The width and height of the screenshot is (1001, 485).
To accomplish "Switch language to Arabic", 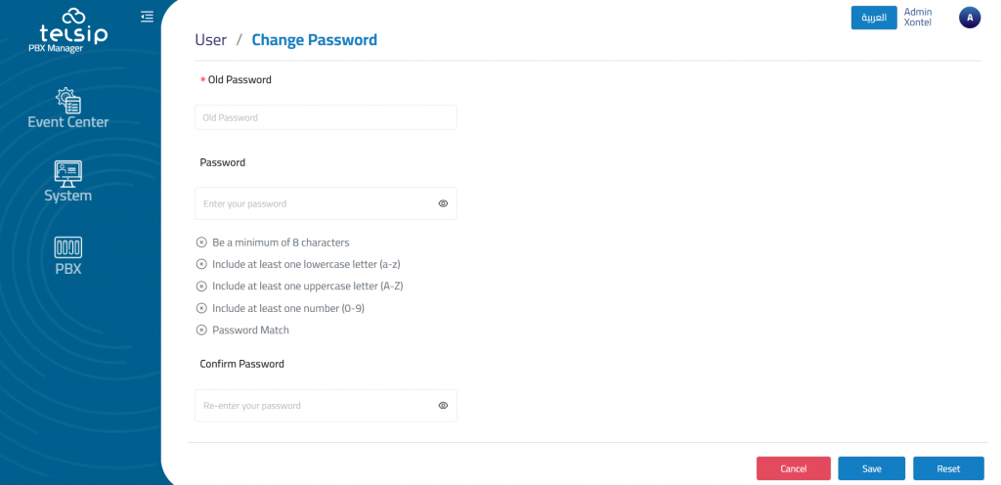I will point(874,18).
